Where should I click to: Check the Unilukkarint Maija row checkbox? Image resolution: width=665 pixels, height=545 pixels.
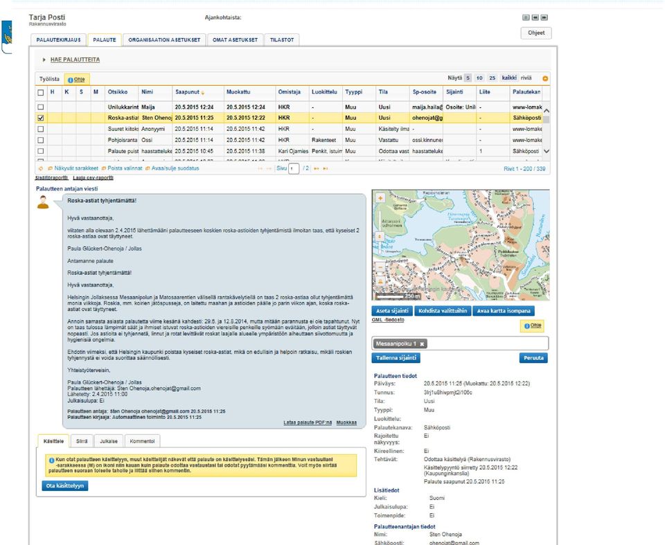point(41,107)
